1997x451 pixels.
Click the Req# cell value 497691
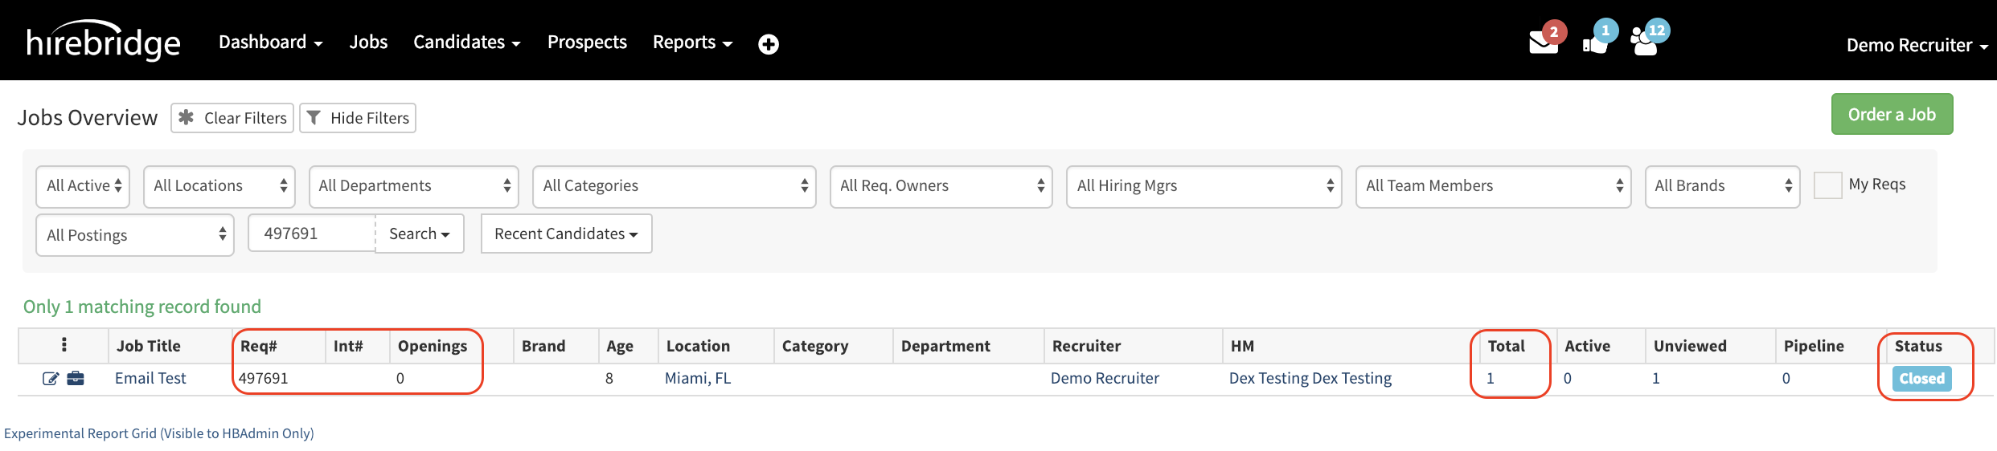click(264, 378)
